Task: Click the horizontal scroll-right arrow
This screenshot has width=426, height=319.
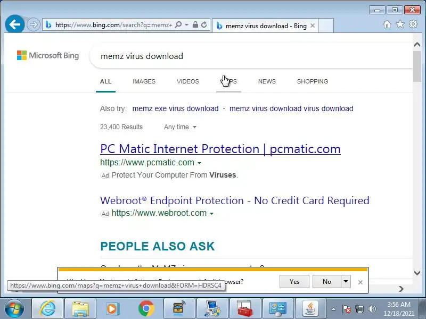Action: (x=402, y=289)
